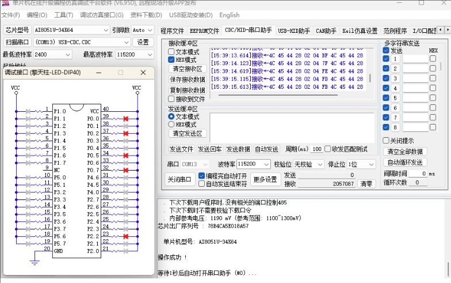This screenshot has width=451, height=283.
Task: Disable HEX模式 in the receive buffer
Action: point(171,59)
